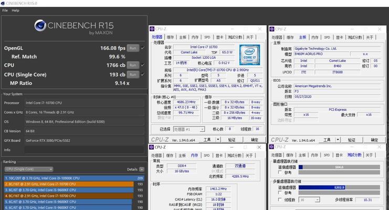Image resolution: width=389 pixels, height=210 pixels.
Task: Click the core speed value 4686.23 MHz
Action: [186, 102]
